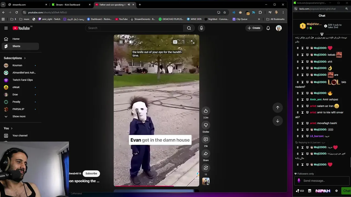Mute the Short's volume

point(131,42)
